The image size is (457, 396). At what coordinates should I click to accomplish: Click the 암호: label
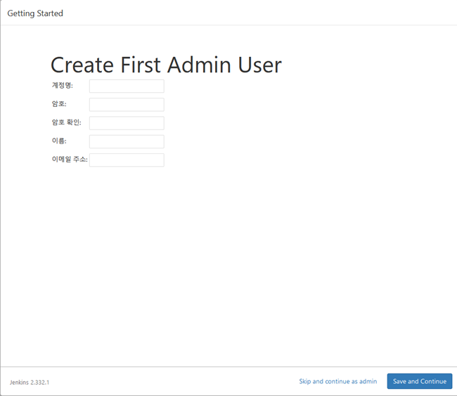pos(59,104)
